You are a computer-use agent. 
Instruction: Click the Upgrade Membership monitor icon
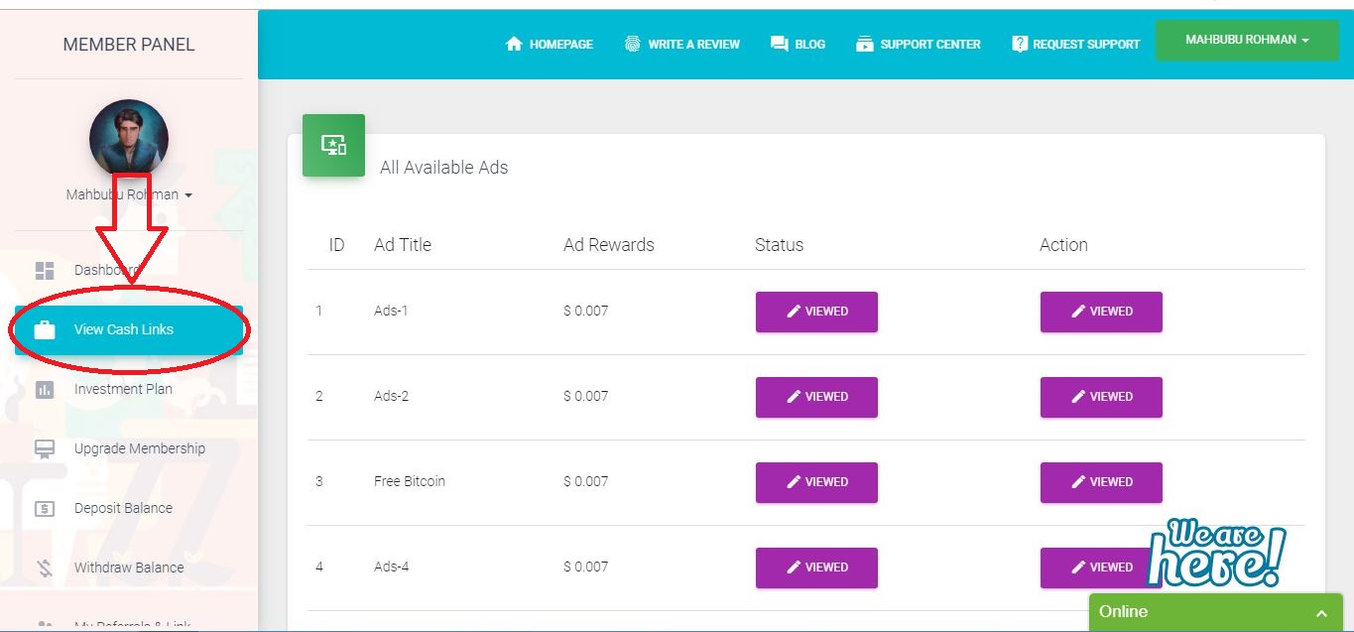pos(45,449)
